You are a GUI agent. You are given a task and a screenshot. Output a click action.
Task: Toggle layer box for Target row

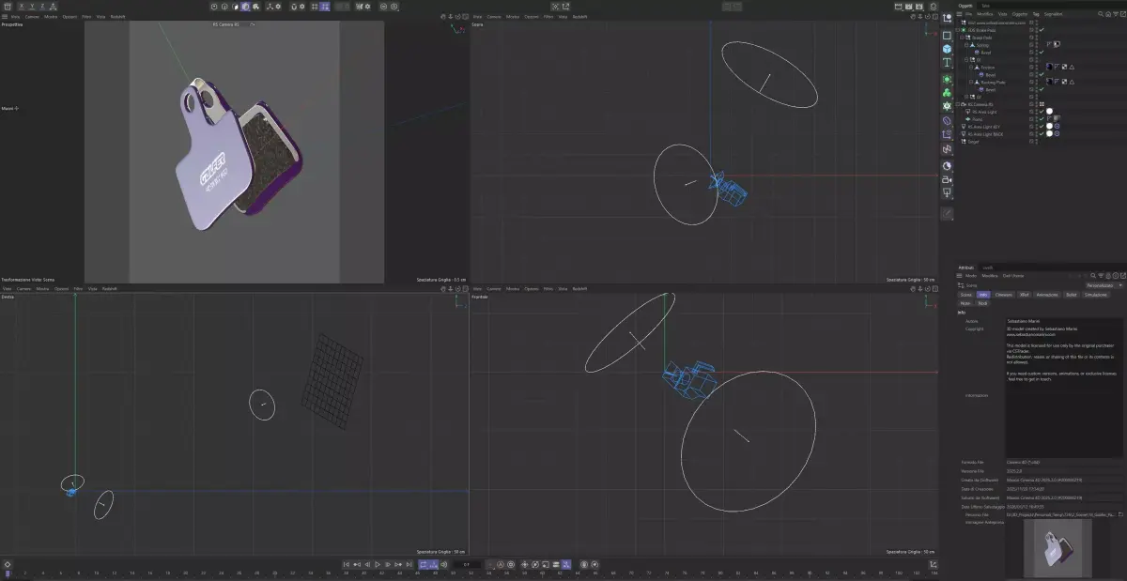(1031, 141)
